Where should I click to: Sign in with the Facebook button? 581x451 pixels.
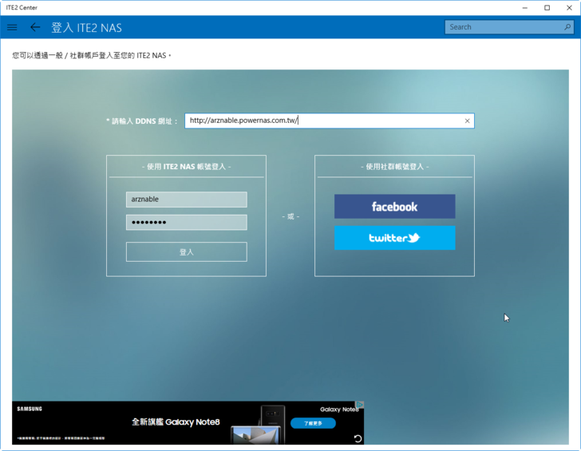(394, 207)
